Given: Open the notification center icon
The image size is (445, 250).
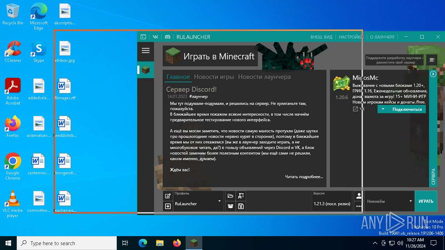Looking at the screenshot, I should [434, 243].
